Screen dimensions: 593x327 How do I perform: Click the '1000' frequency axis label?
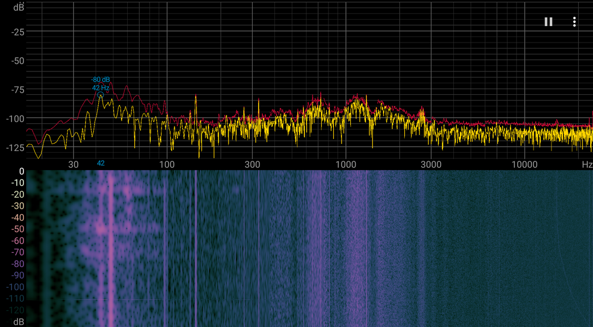point(346,165)
